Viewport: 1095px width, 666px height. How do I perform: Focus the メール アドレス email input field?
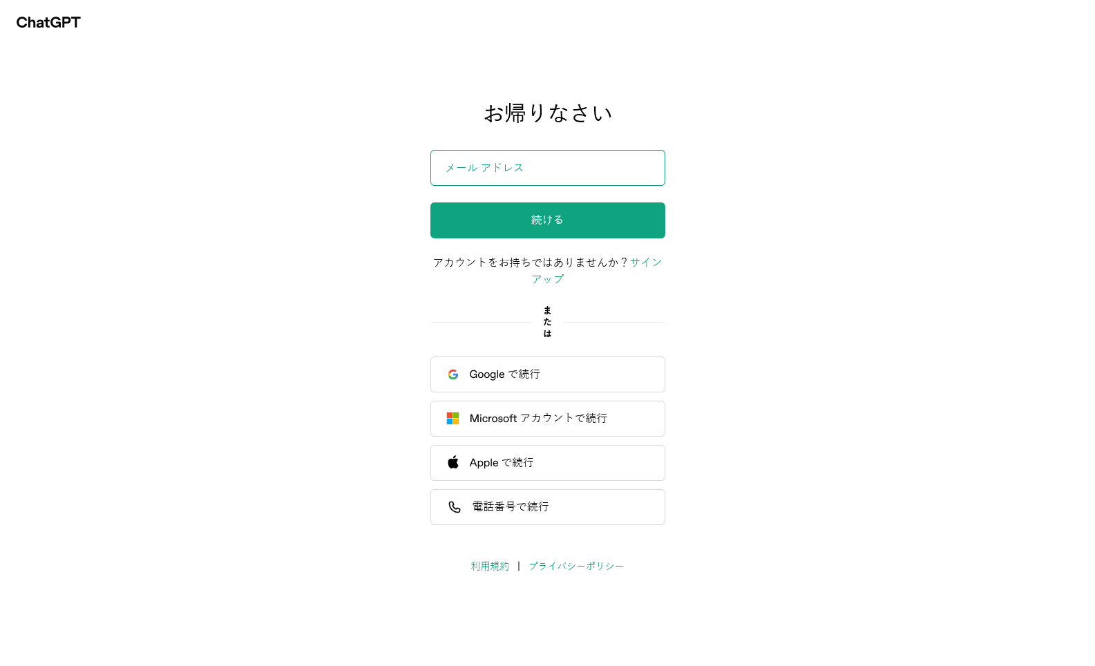[x=548, y=168]
